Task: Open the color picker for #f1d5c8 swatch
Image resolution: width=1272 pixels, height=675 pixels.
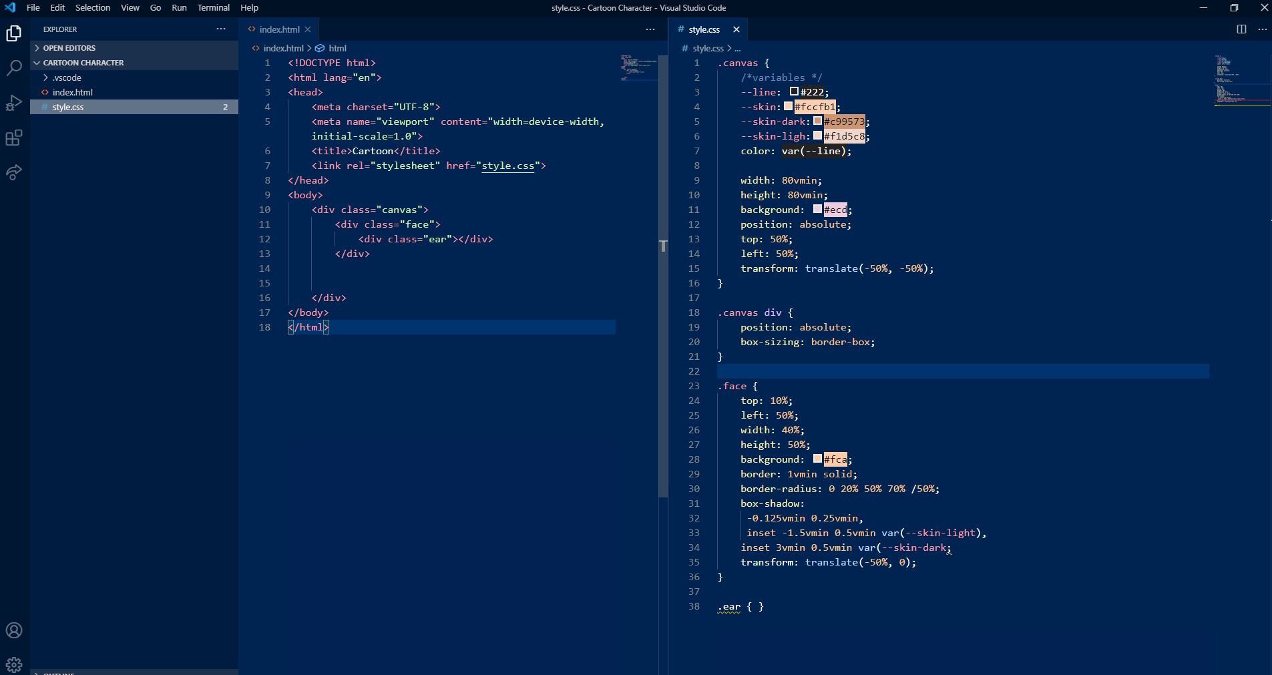Action: pos(817,136)
